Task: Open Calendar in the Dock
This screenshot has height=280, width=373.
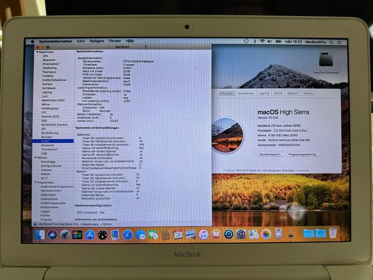Action: (x=178, y=235)
